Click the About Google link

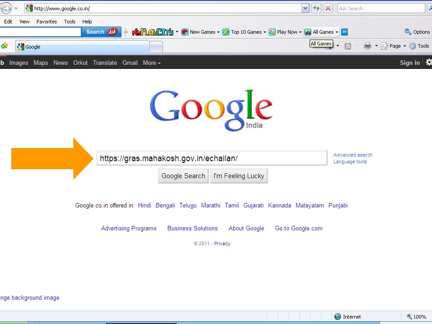pyautogui.click(x=246, y=229)
